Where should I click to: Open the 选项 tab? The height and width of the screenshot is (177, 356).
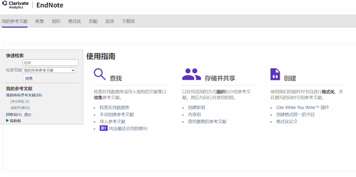[110, 21]
